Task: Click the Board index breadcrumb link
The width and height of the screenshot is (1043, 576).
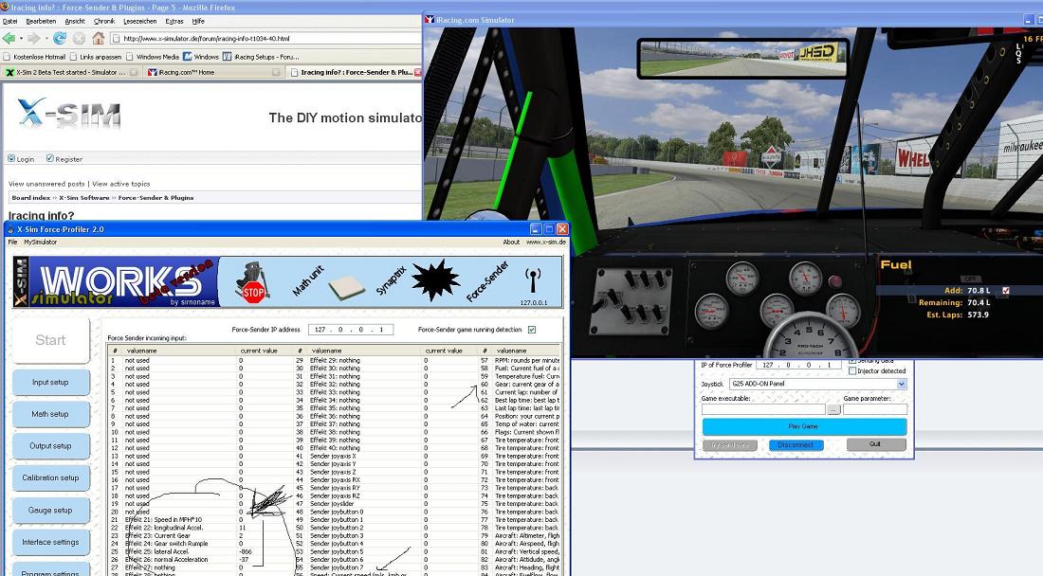Action: (x=31, y=198)
